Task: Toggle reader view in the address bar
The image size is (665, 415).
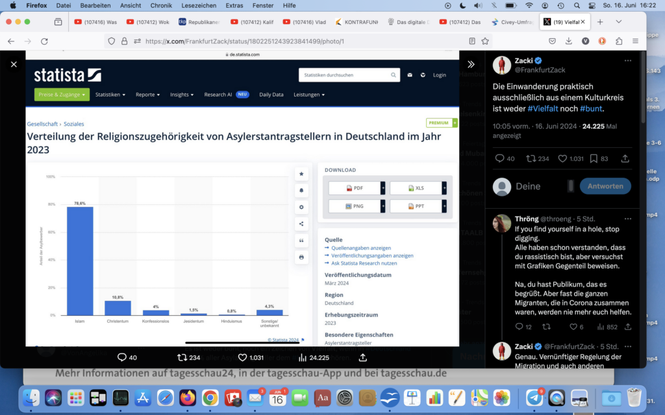Action: click(x=472, y=41)
